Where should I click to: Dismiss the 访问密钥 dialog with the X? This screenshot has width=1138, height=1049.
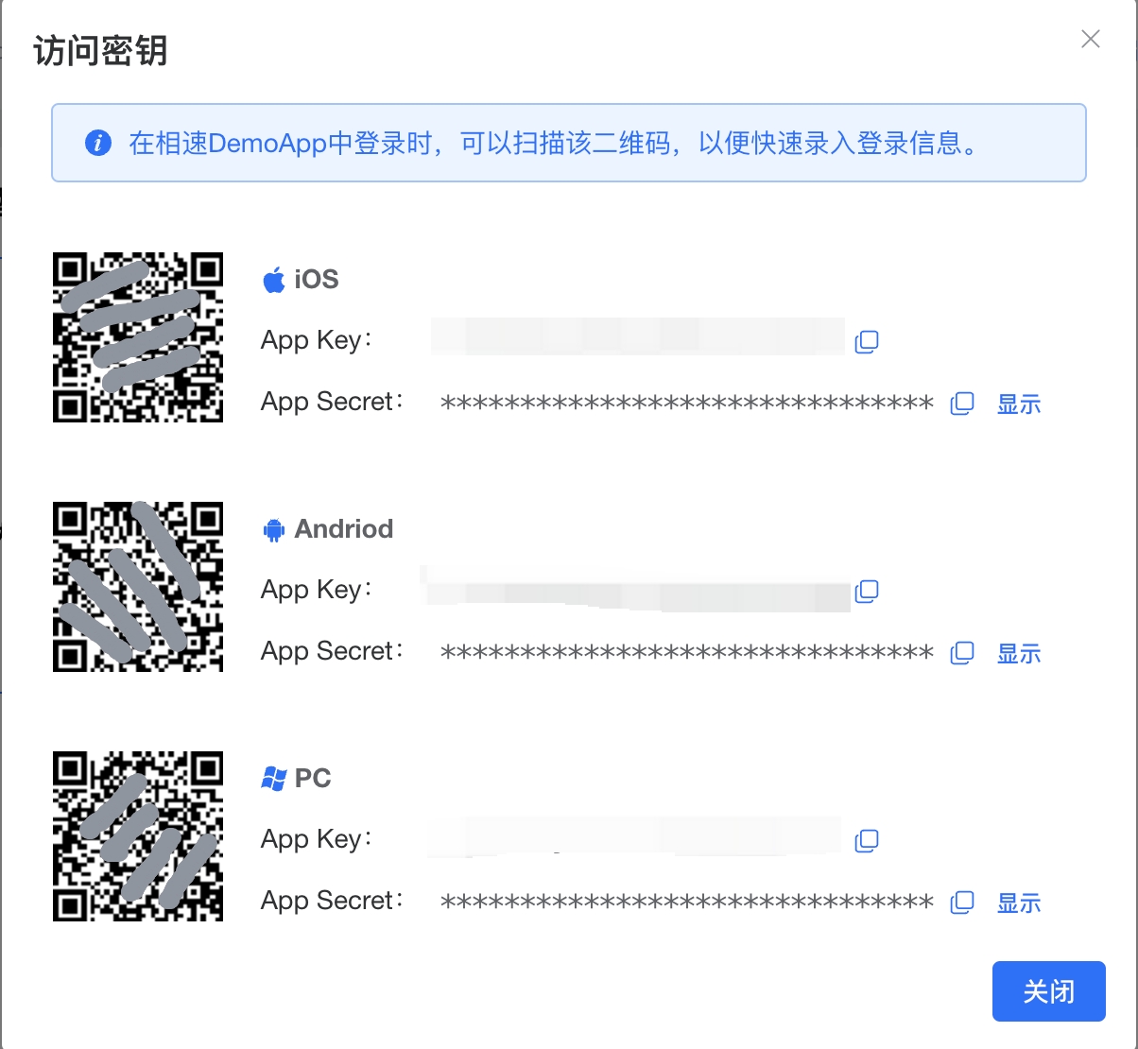(1091, 39)
